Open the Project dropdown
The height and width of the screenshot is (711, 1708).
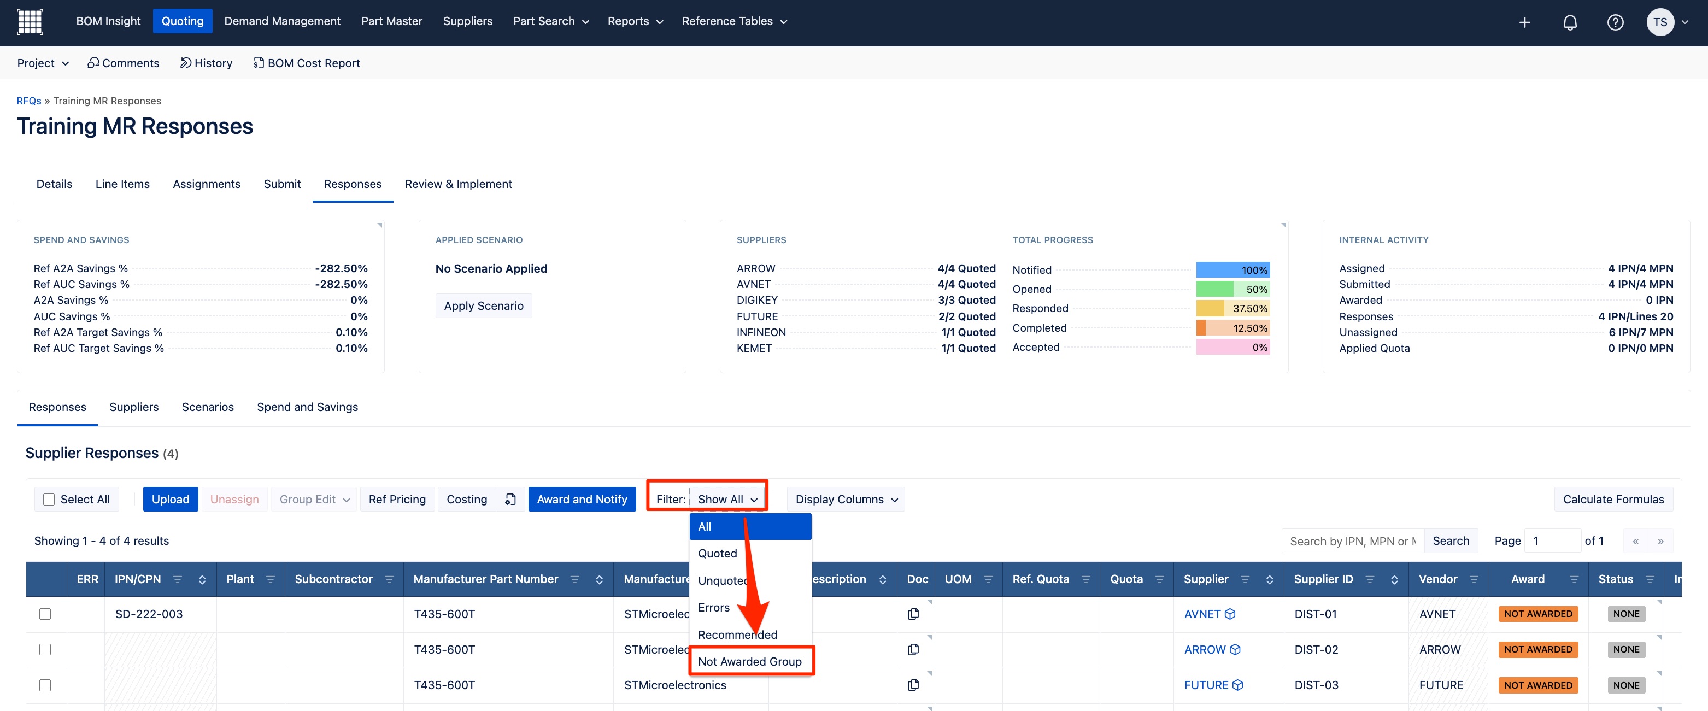43,63
